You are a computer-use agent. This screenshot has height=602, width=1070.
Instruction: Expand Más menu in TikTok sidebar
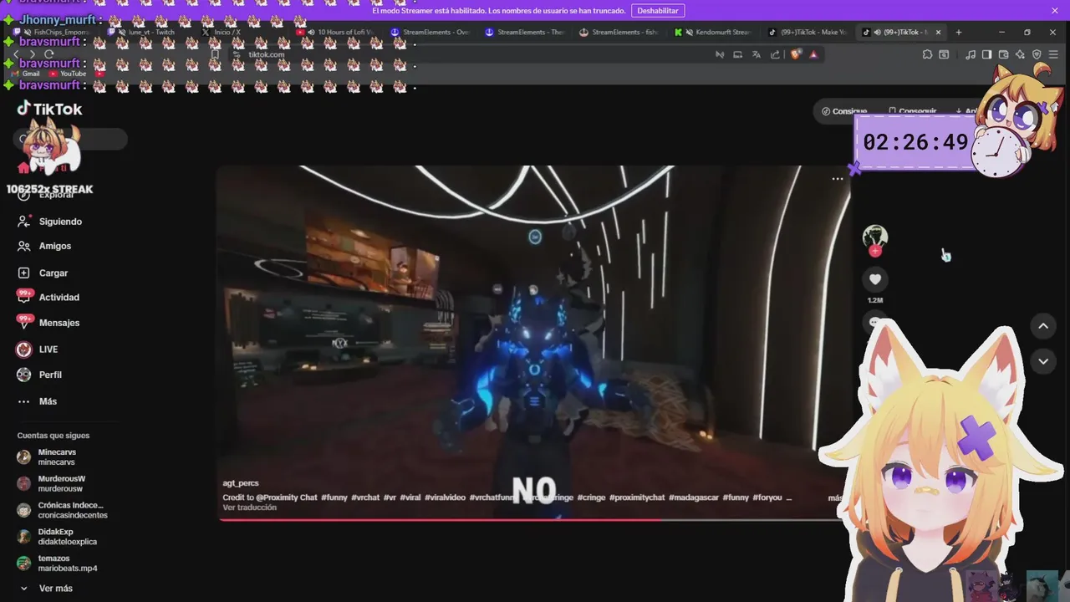click(38, 401)
